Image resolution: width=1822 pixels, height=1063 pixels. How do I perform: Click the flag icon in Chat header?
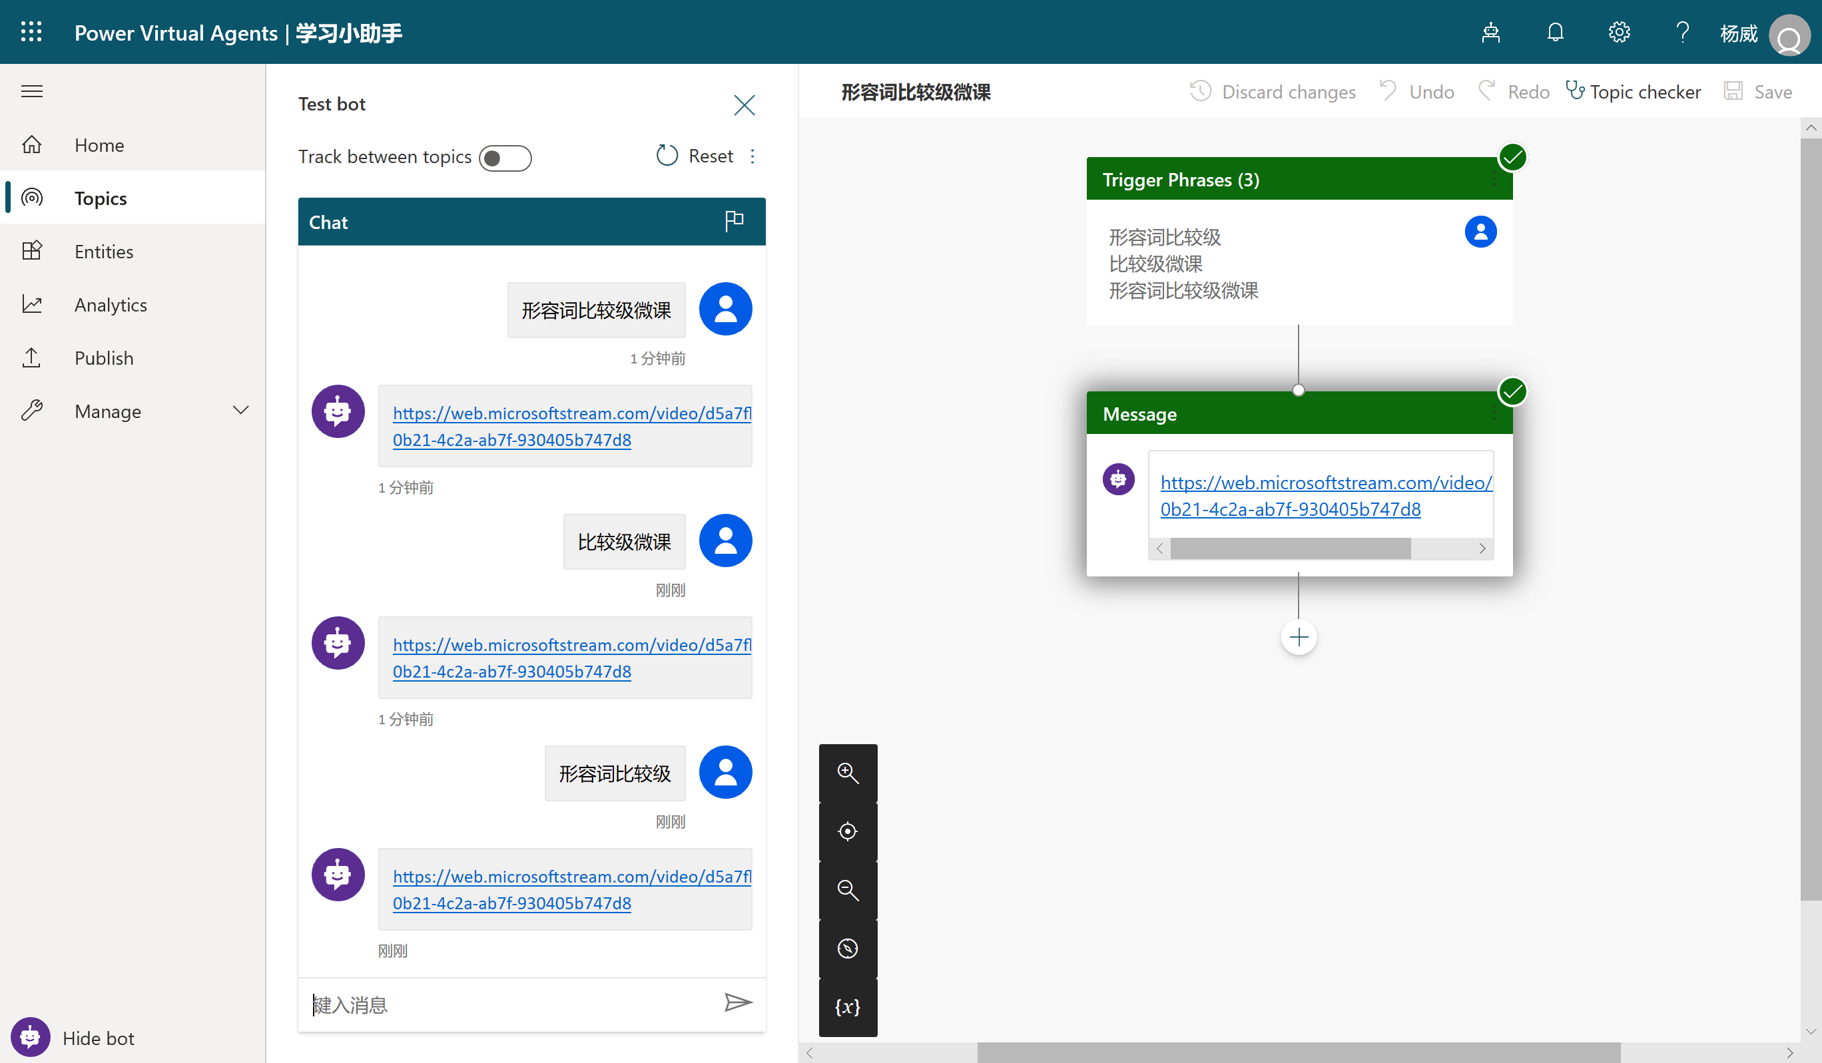[x=734, y=220]
